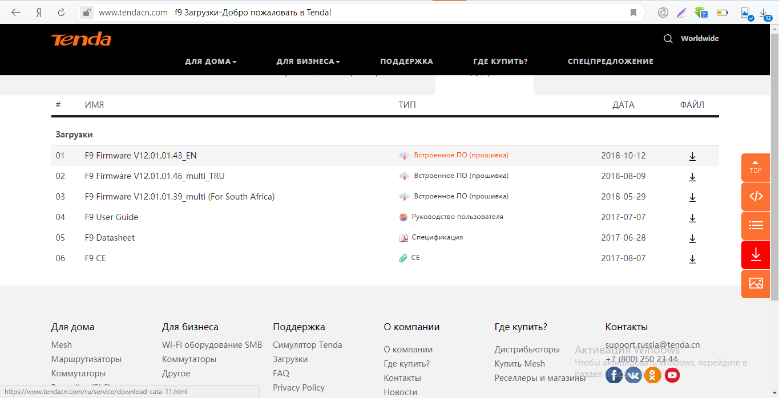Open F9 Firmware V12.01.01.39_multi (For South Africa)
This screenshot has width=779, height=398.
pyautogui.click(x=180, y=197)
